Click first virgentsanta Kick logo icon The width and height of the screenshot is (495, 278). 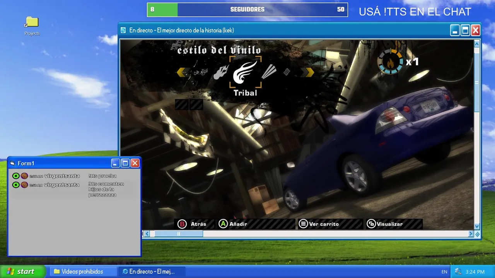click(16, 176)
